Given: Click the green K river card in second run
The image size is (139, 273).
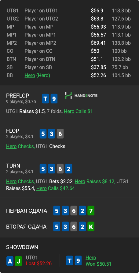Looking at the screenshot, I should [91, 226].
